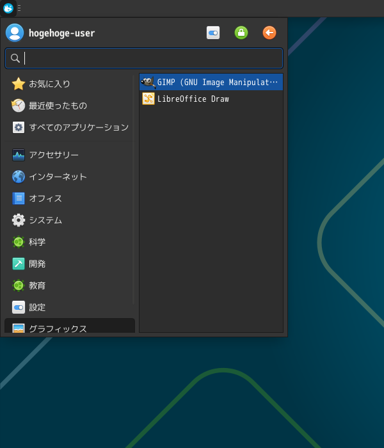Click the hogehoge-user profile avatar

tap(15, 33)
